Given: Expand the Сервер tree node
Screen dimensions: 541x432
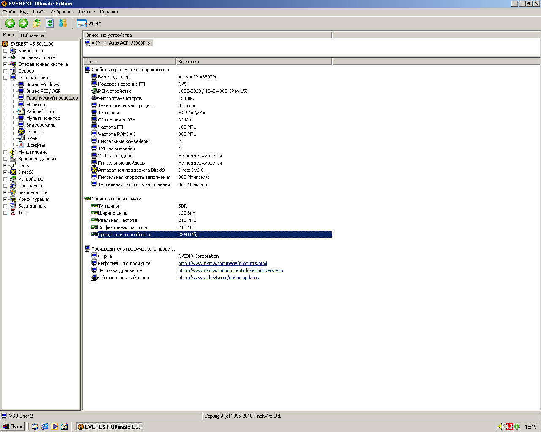Looking at the screenshot, I should pos(5,71).
